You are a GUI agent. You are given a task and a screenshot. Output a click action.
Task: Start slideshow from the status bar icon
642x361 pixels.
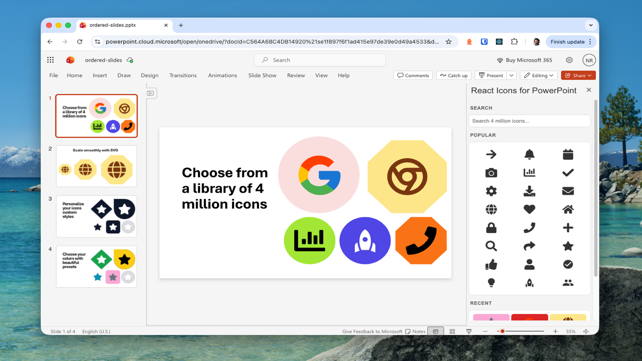tap(469, 331)
